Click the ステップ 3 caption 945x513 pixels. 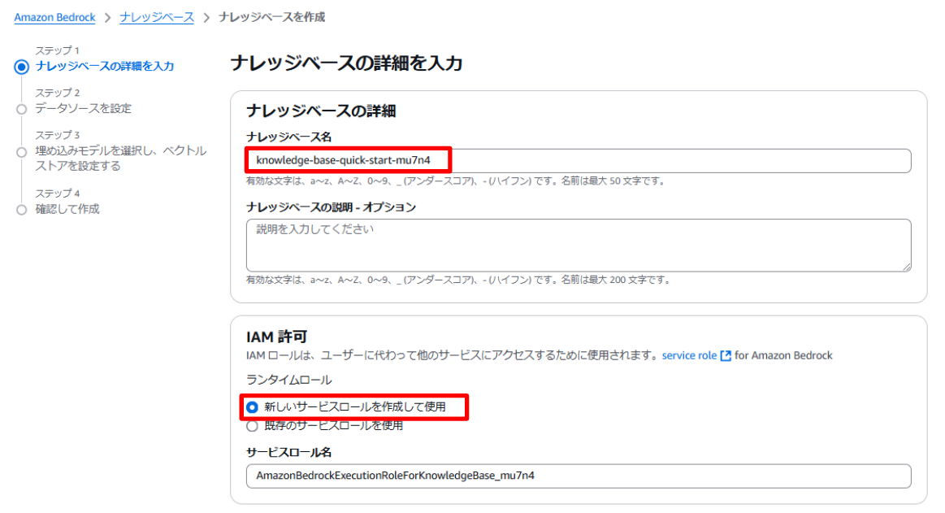[x=57, y=135]
